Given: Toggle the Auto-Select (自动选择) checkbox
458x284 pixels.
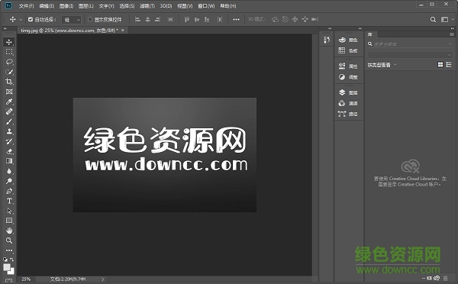Looking at the screenshot, I should tap(31, 19).
